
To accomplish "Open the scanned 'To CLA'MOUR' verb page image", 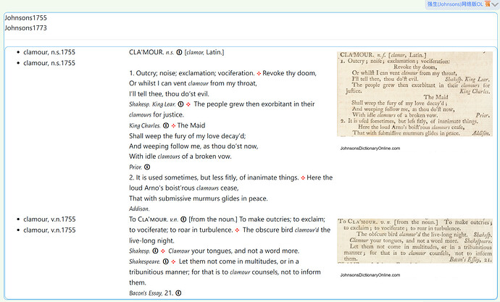I will tap(414, 240).
